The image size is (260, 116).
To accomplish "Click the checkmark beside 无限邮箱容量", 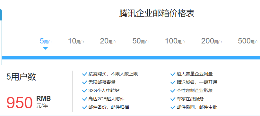I will coord(84,82).
